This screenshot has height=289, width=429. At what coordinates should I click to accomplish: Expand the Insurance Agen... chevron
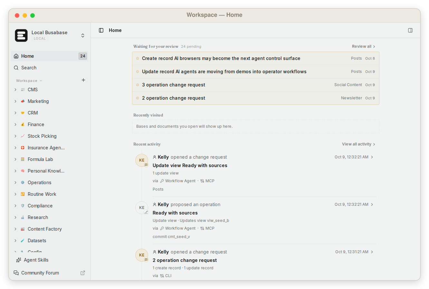pyautogui.click(x=15, y=148)
